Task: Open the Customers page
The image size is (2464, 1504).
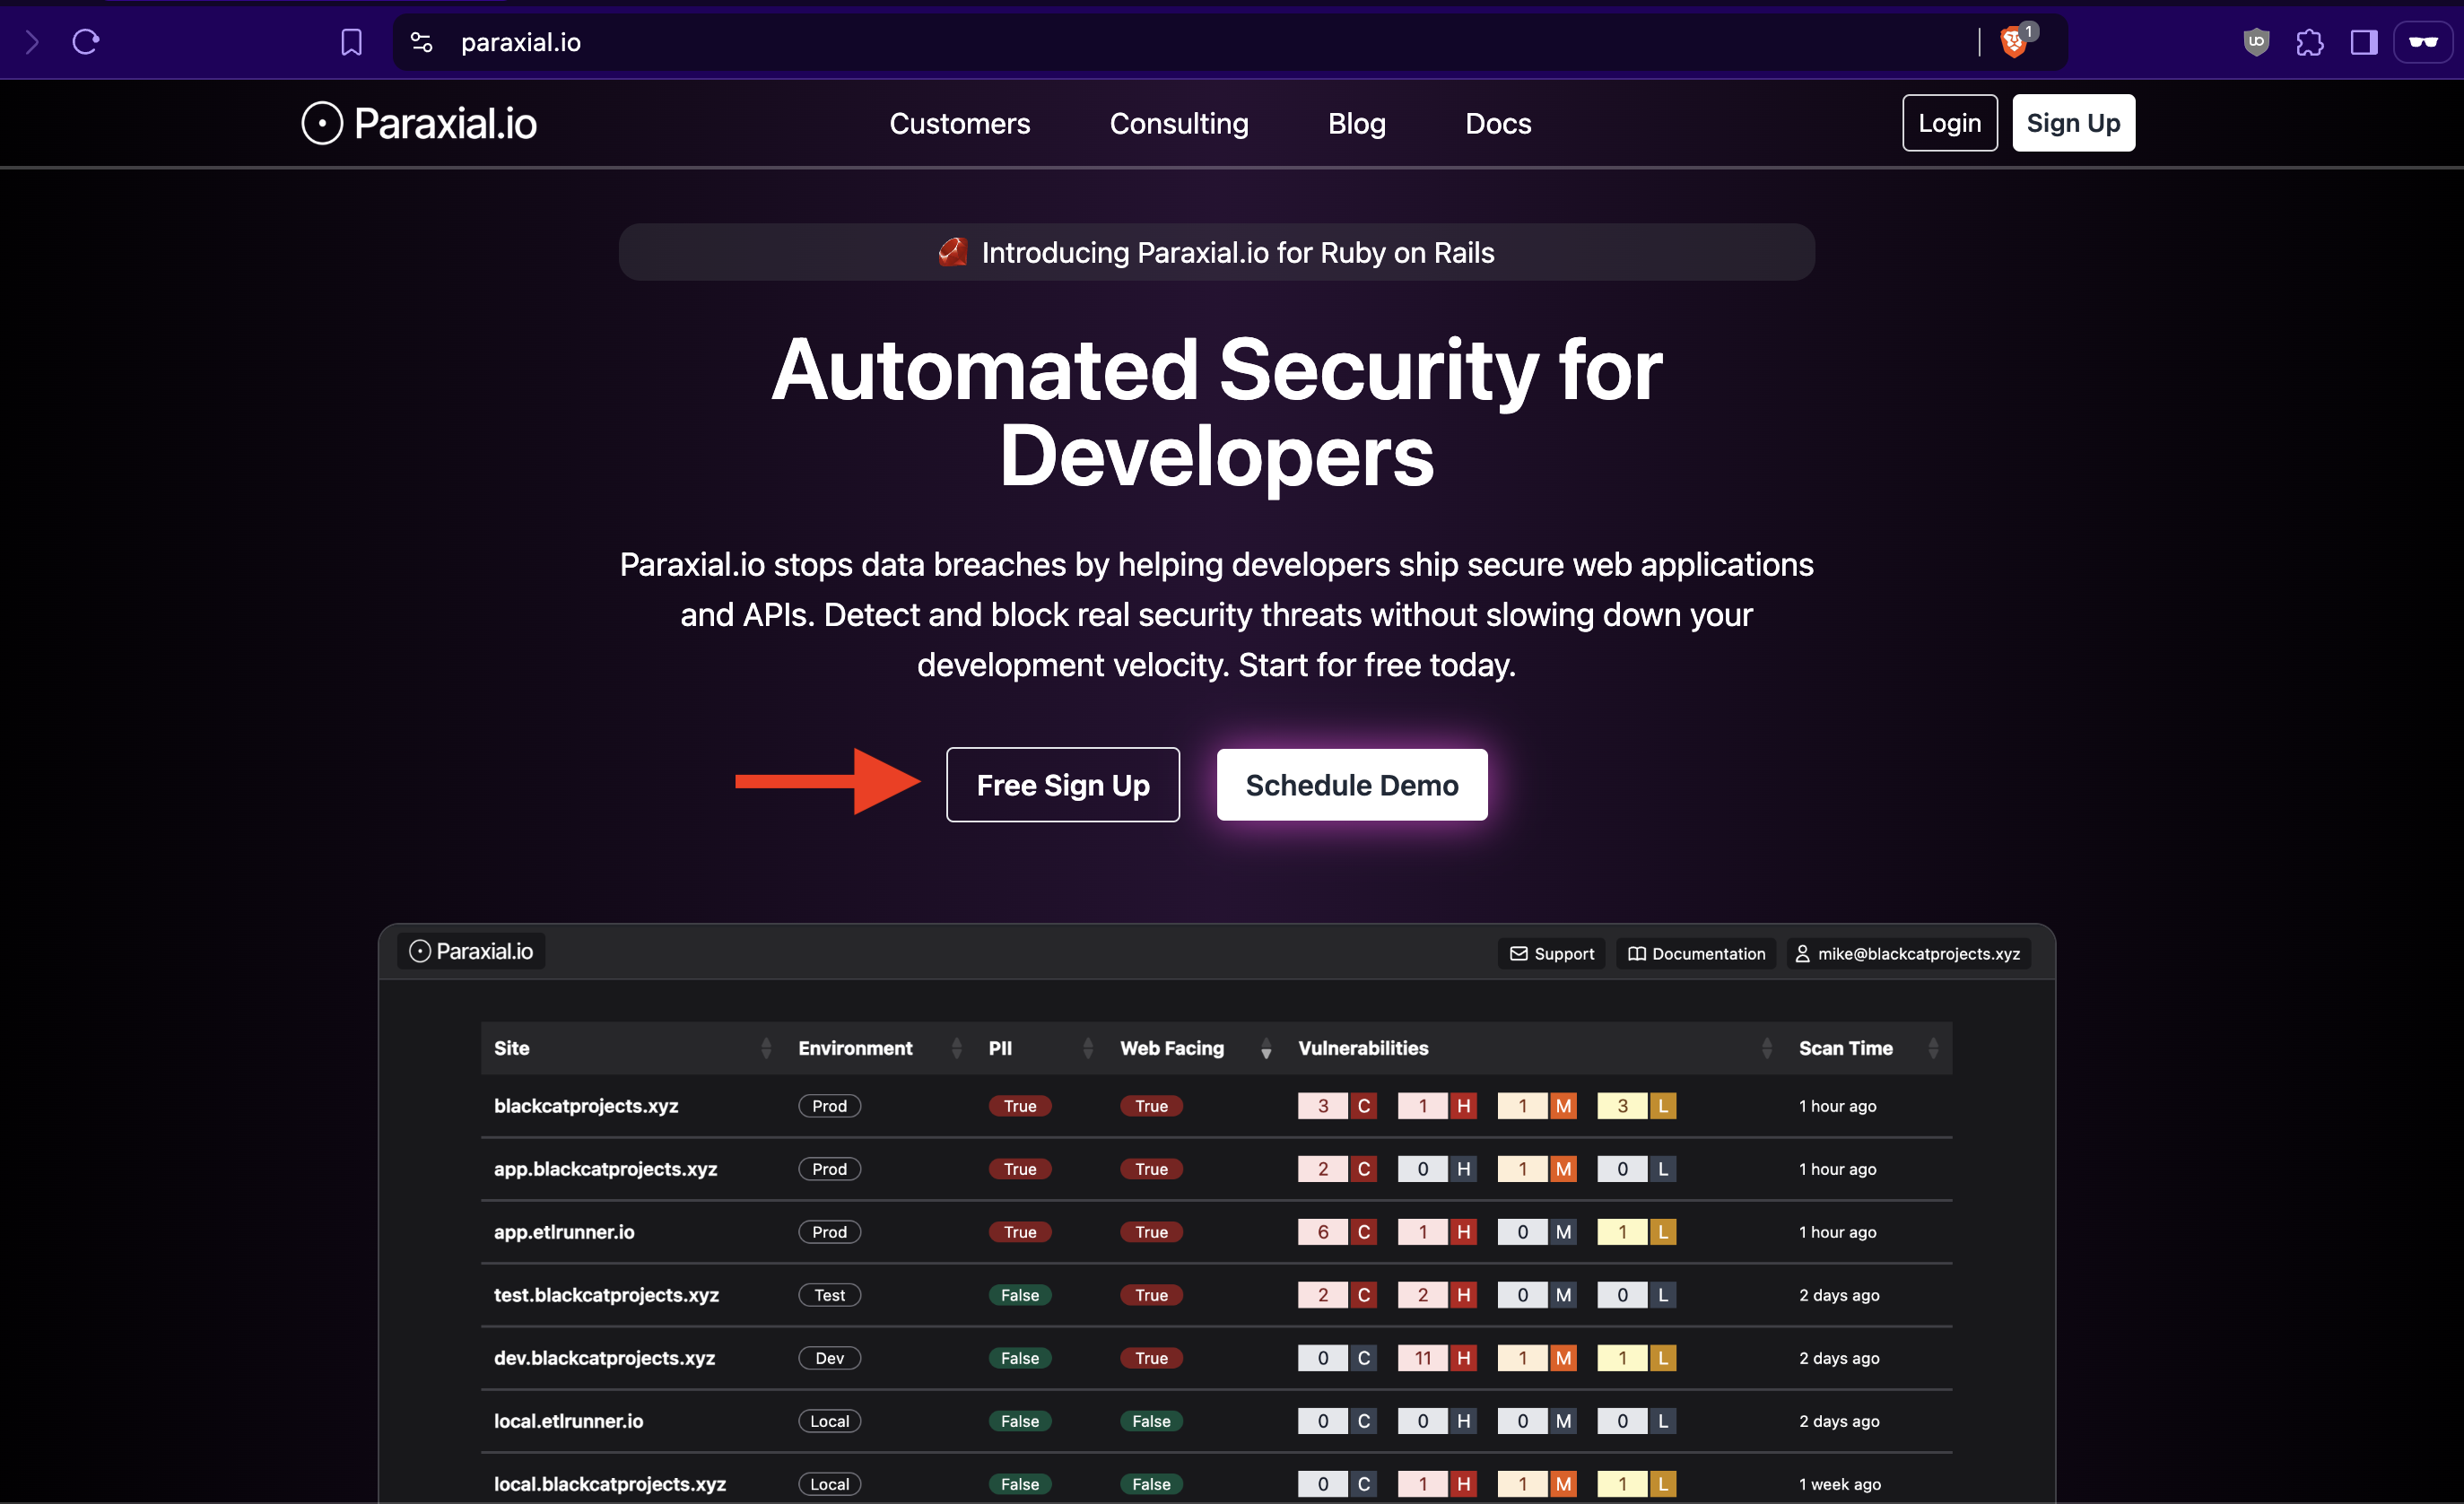Action: tap(959, 123)
